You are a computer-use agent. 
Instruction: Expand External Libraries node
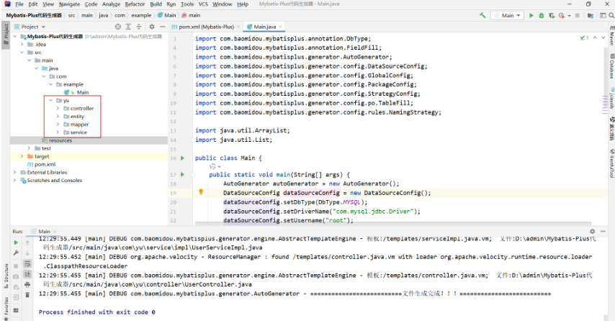click(x=15, y=173)
